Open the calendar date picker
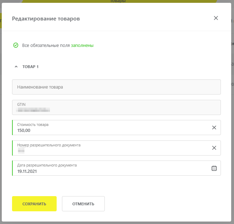 coord(214,168)
